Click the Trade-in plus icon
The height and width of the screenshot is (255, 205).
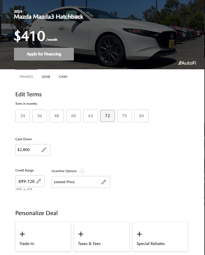tap(22, 234)
